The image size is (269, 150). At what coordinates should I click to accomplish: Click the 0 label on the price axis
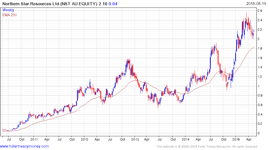pyautogui.click(x=258, y=133)
